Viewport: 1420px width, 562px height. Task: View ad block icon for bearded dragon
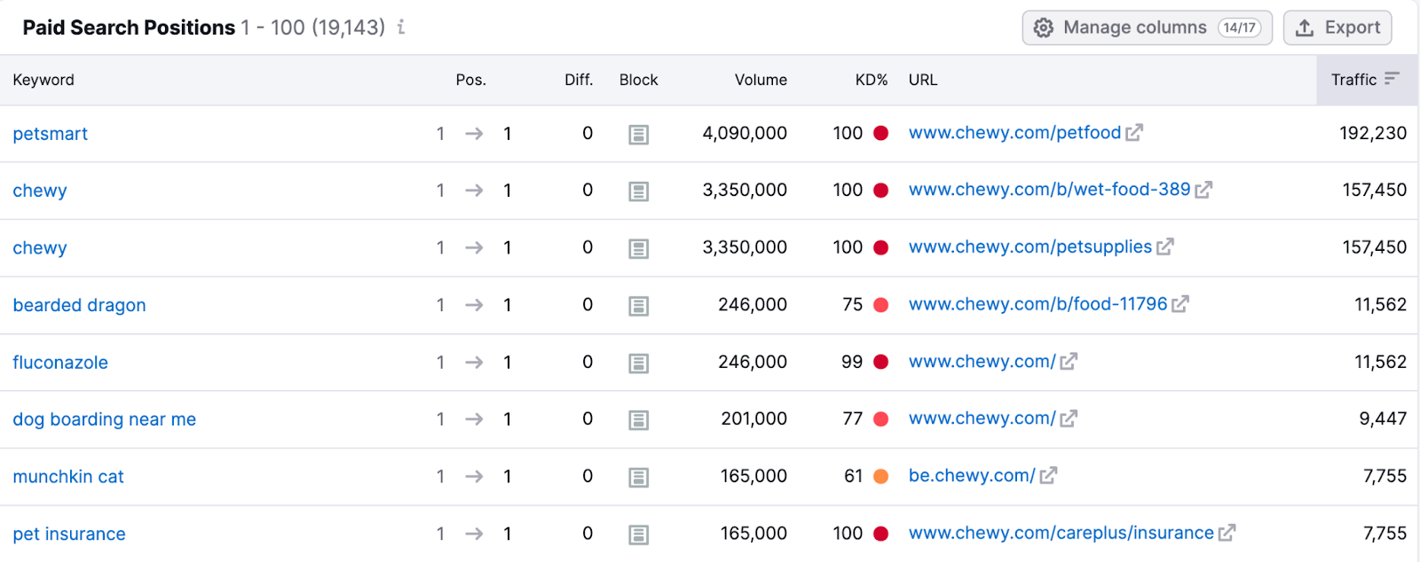point(639,306)
